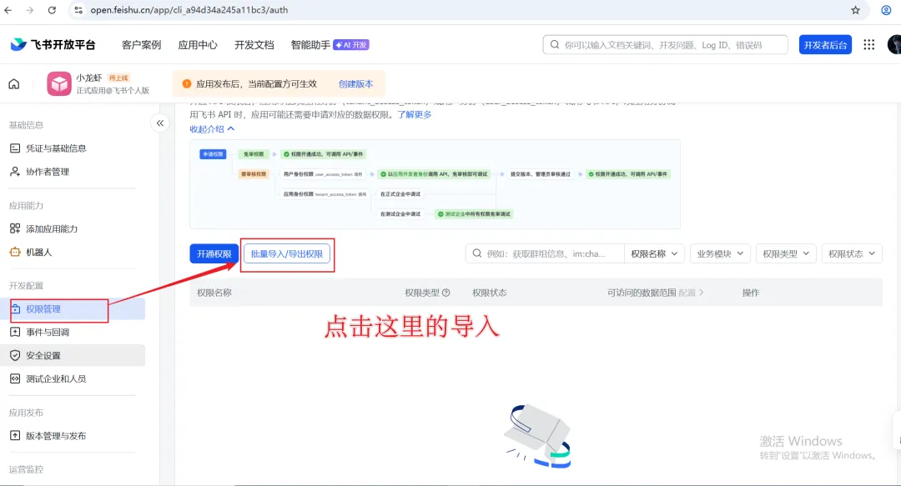Select 安全设置 in sidebar
Viewport: 901px width, 486px height.
(x=43, y=356)
